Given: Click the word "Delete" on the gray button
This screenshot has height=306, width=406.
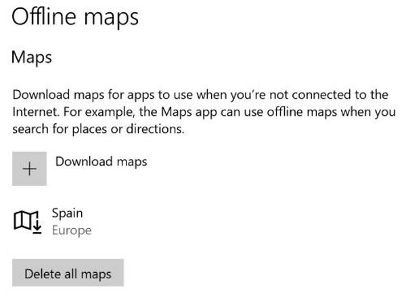Looking at the screenshot, I should pyautogui.click(x=42, y=274).
